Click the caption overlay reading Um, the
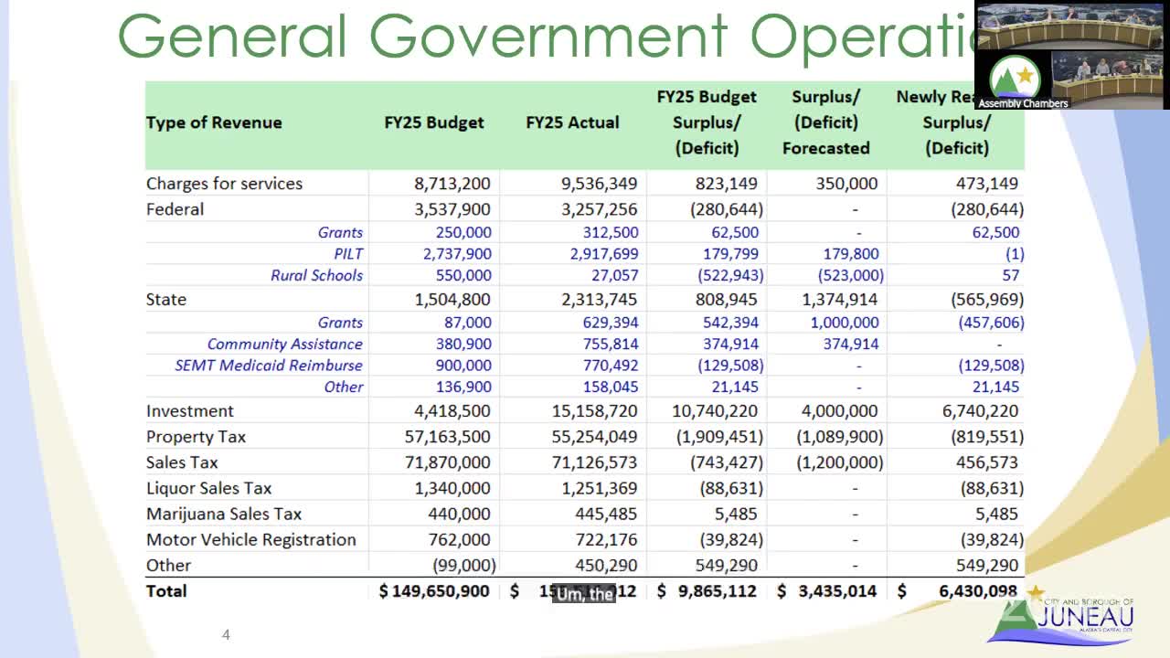 coord(582,592)
